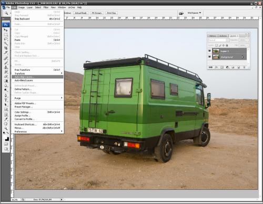Select the Move tool
263x204 pixels.
pyautogui.click(x=6, y=30)
